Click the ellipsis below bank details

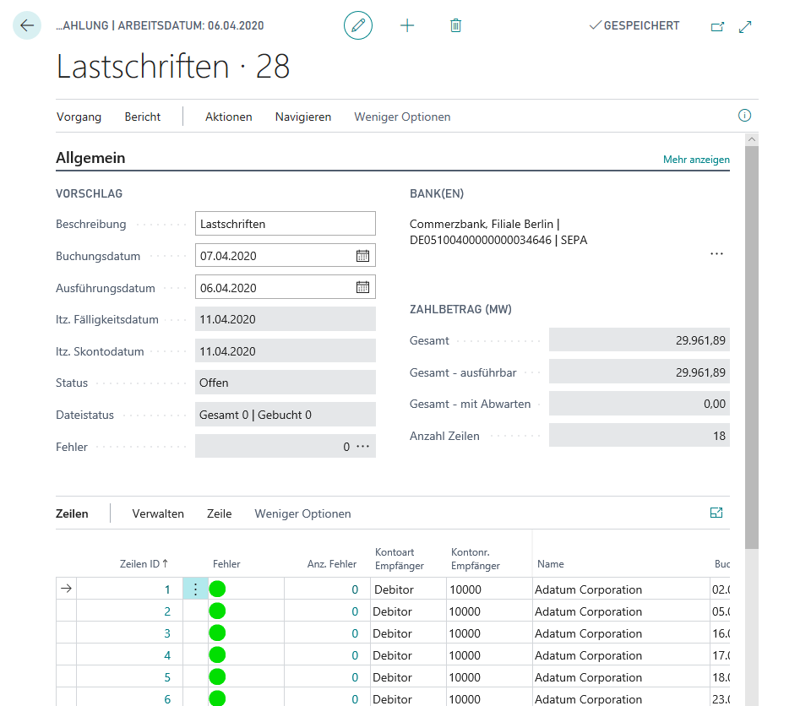(716, 253)
